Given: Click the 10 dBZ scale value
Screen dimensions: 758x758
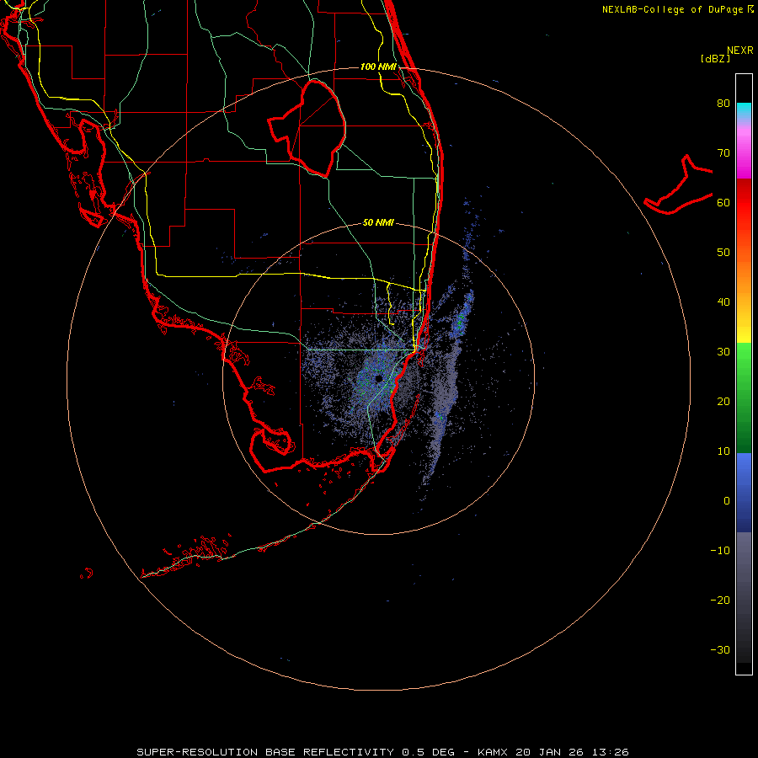Looking at the screenshot, I should (x=723, y=451).
